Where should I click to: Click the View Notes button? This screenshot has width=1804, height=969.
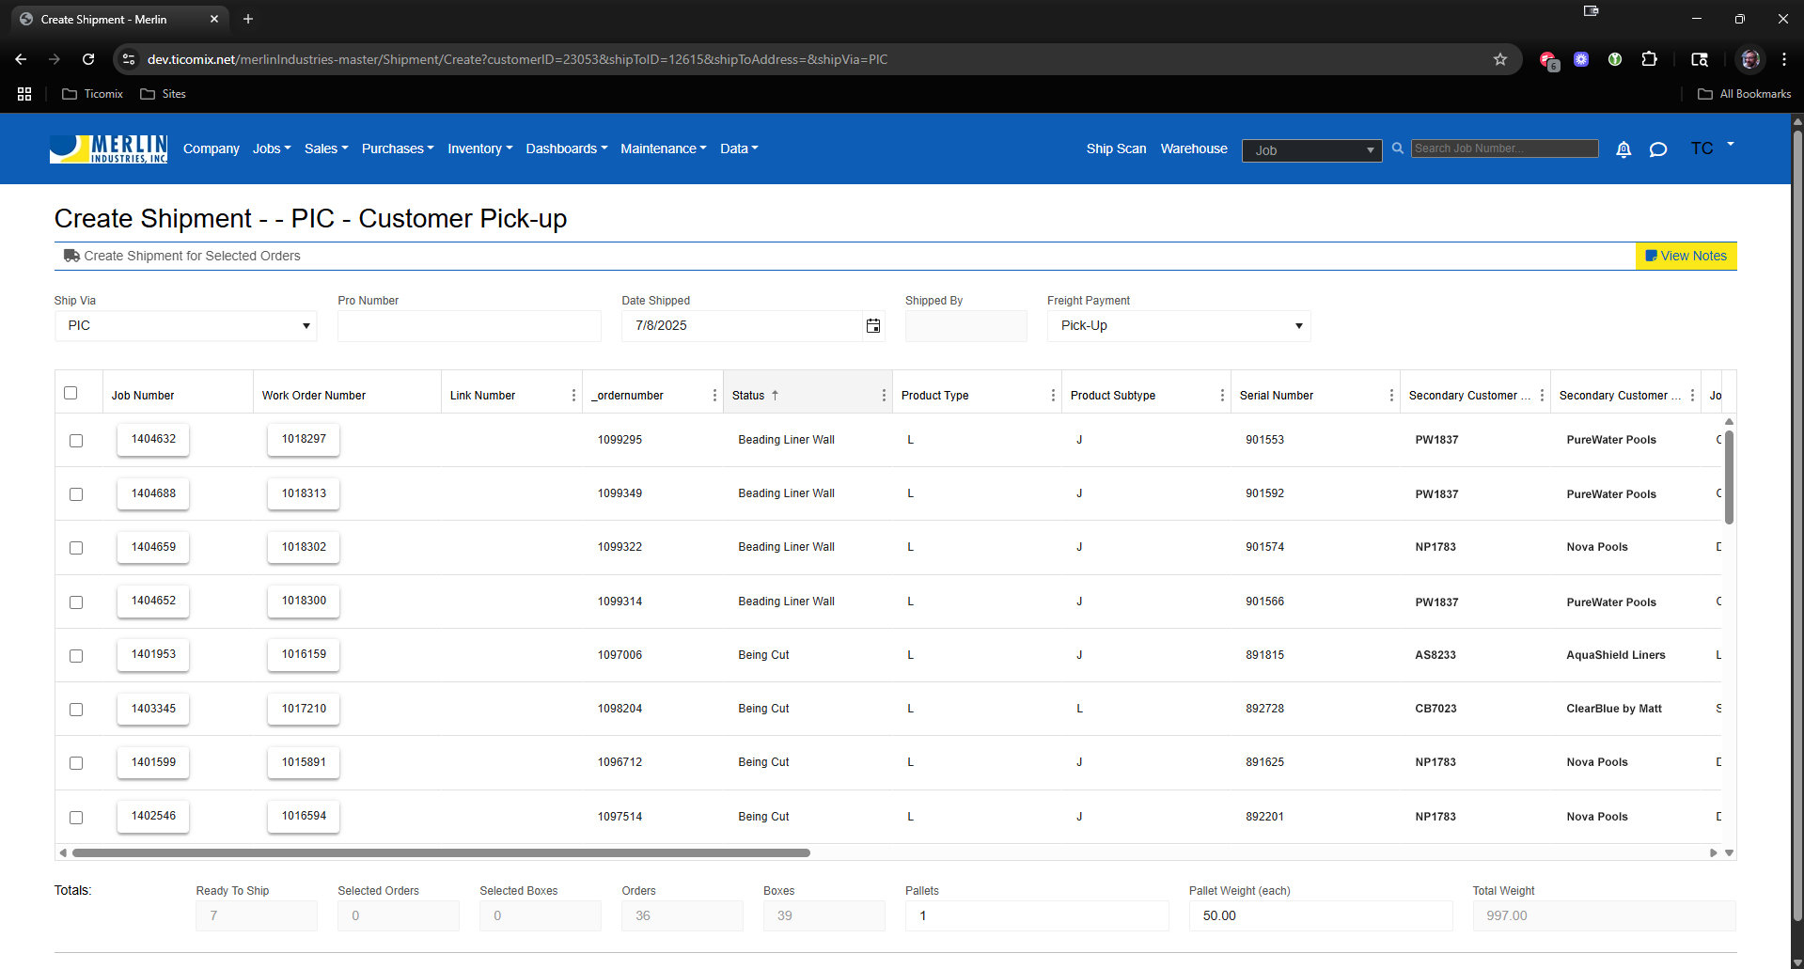coord(1686,256)
